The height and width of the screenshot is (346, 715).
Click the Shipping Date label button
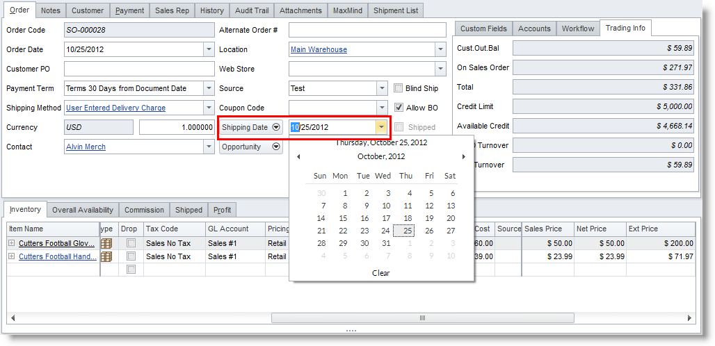click(251, 127)
